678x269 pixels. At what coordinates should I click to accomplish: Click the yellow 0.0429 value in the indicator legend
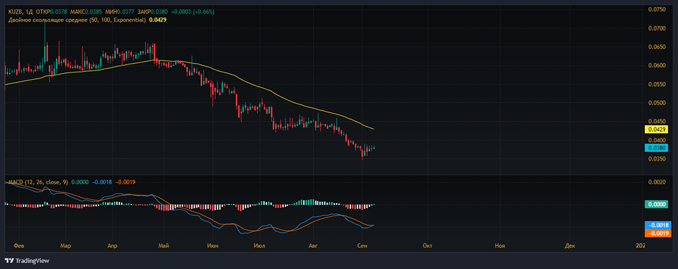(158, 20)
